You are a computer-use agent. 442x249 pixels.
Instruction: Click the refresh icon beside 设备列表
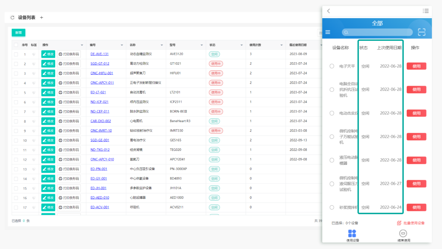coord(13,18)
